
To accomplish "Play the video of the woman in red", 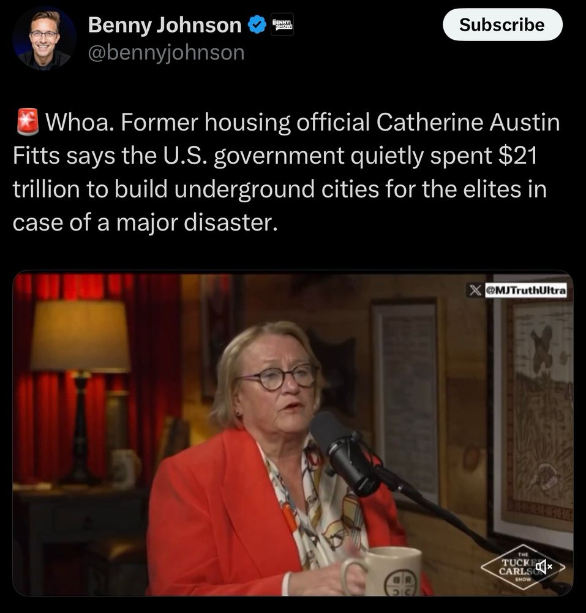I will [293, 433].
